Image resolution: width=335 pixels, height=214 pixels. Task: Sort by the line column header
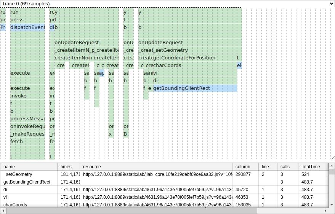268,167
